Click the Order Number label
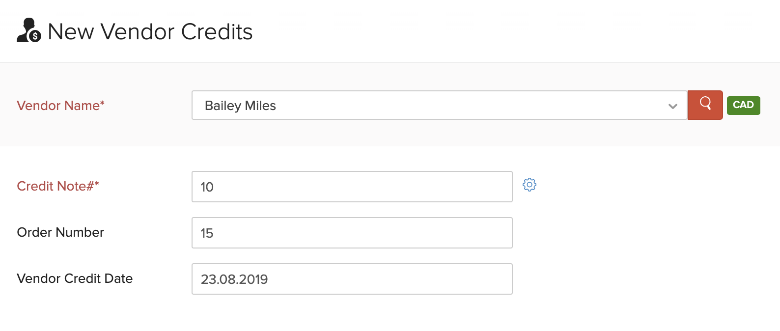This screenshot has width=780, height=331. pyautogui.click(x=60, y=232)
